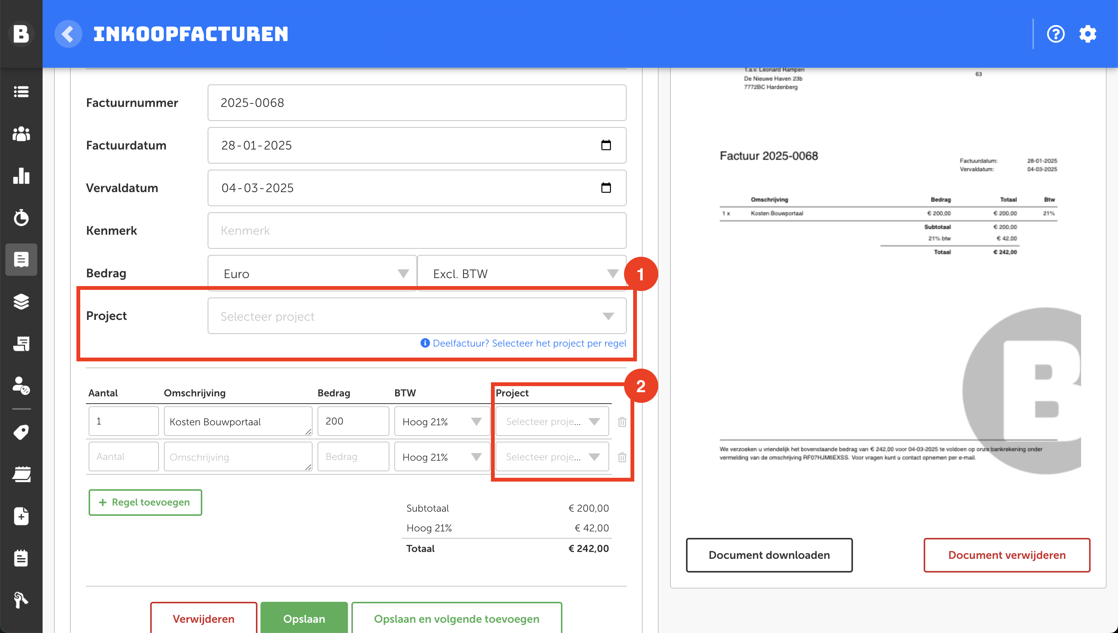This screenshot has width=1118, height=633.
Task: Open the settings gear icon
Action: [x=1087, y=34]
